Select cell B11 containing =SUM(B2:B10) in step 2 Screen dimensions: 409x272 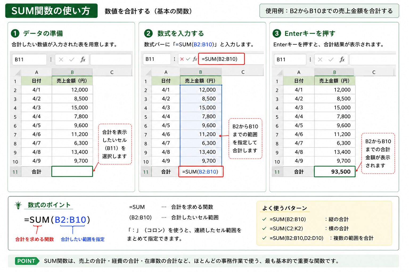(201, 172)
